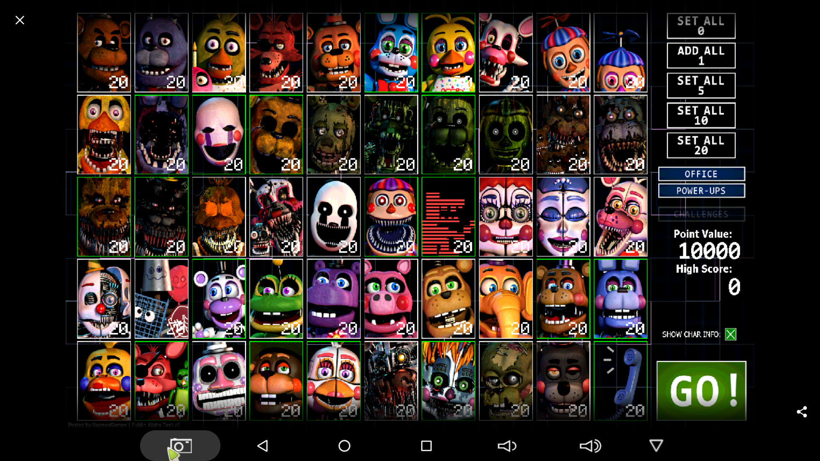Click the POWER-UPS tab button
This screenshot has height=461, width=820.
click(x=701, y=190)
